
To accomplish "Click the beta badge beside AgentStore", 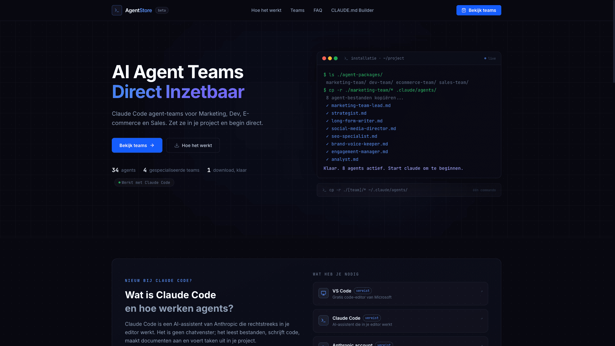I will [x=162, y=10].
